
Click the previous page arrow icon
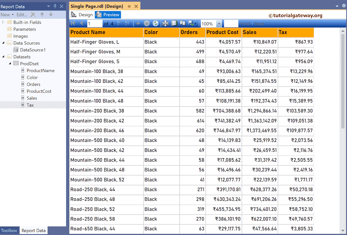tap(82, 23)
